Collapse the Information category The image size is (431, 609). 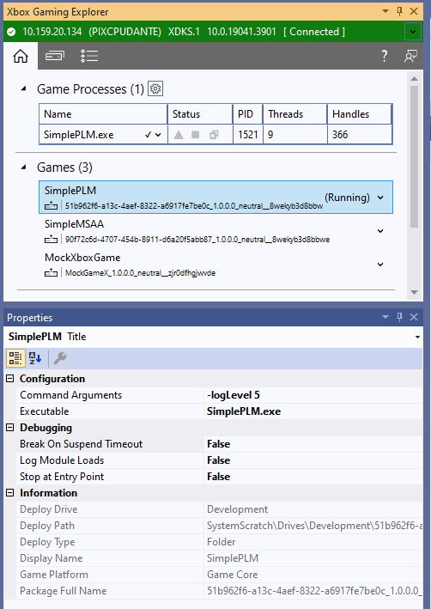[10, 493]
